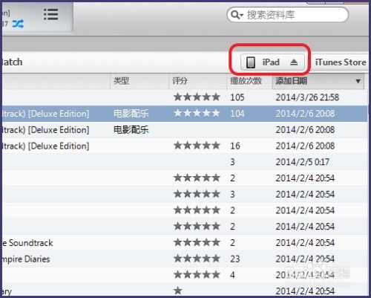Toggle the shuffle icon
Screen dimensions: 371x298
(18, 24)
